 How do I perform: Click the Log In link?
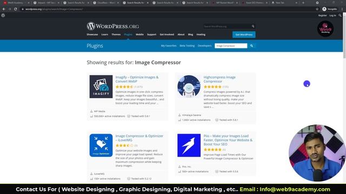[x=332, y=16]
